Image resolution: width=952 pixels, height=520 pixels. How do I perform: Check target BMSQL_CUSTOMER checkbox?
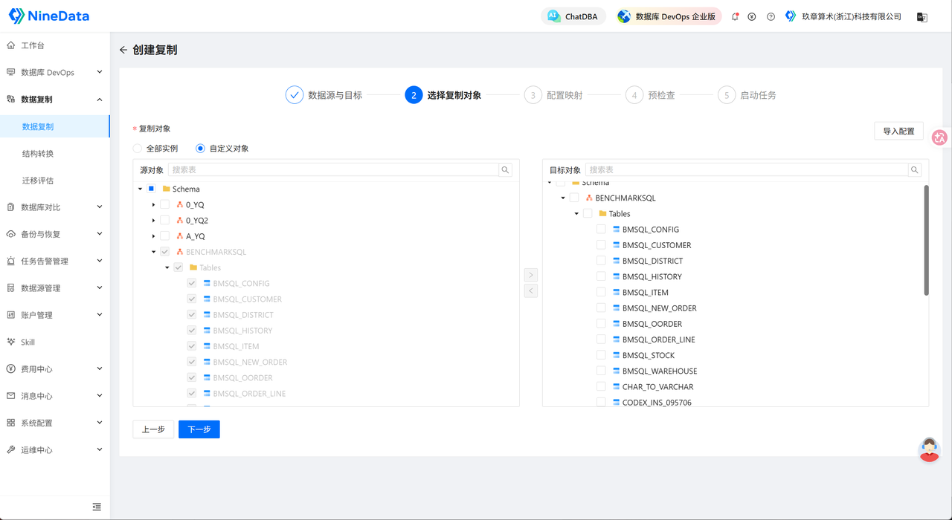tap(601, 245)
